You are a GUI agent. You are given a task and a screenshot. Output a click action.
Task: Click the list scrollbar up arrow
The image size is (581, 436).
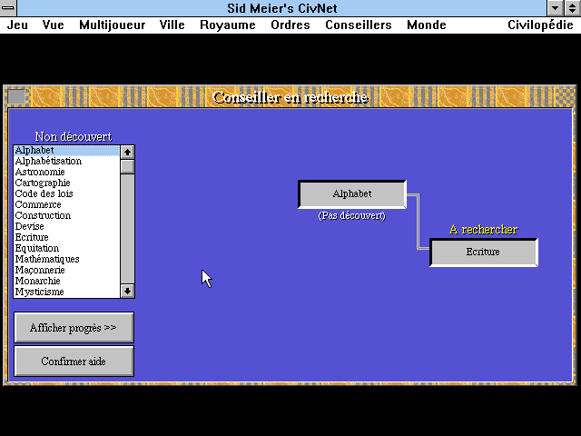tap(127, 152)
